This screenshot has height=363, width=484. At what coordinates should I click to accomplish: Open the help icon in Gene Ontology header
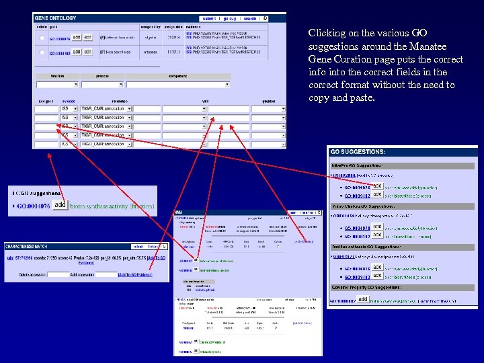point(265,19)
